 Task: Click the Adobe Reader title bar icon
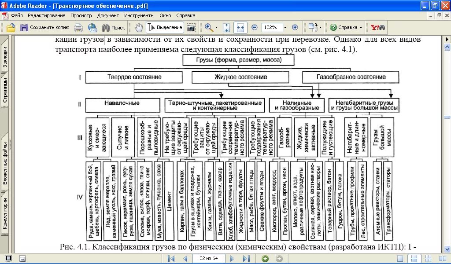point(4,5)
